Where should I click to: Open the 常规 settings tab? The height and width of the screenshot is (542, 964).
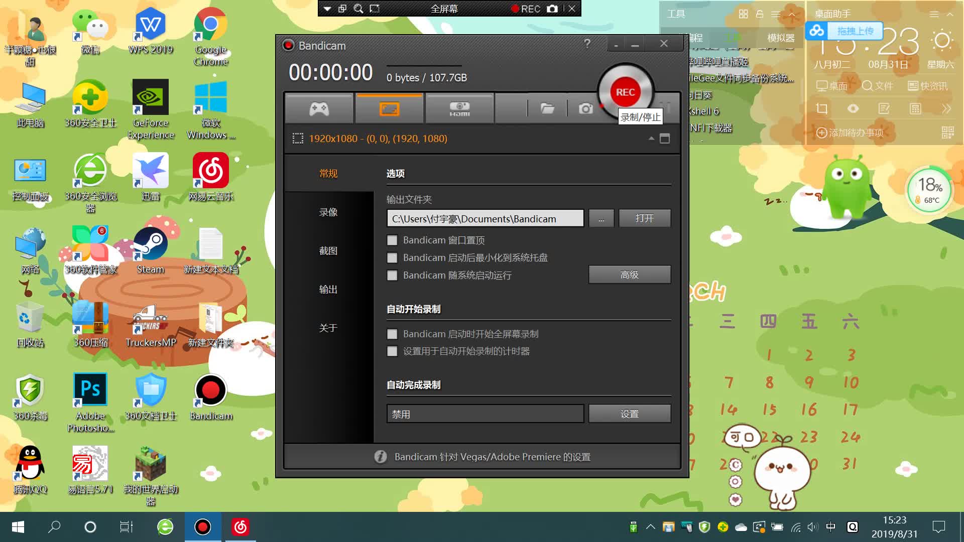point(328,174)
